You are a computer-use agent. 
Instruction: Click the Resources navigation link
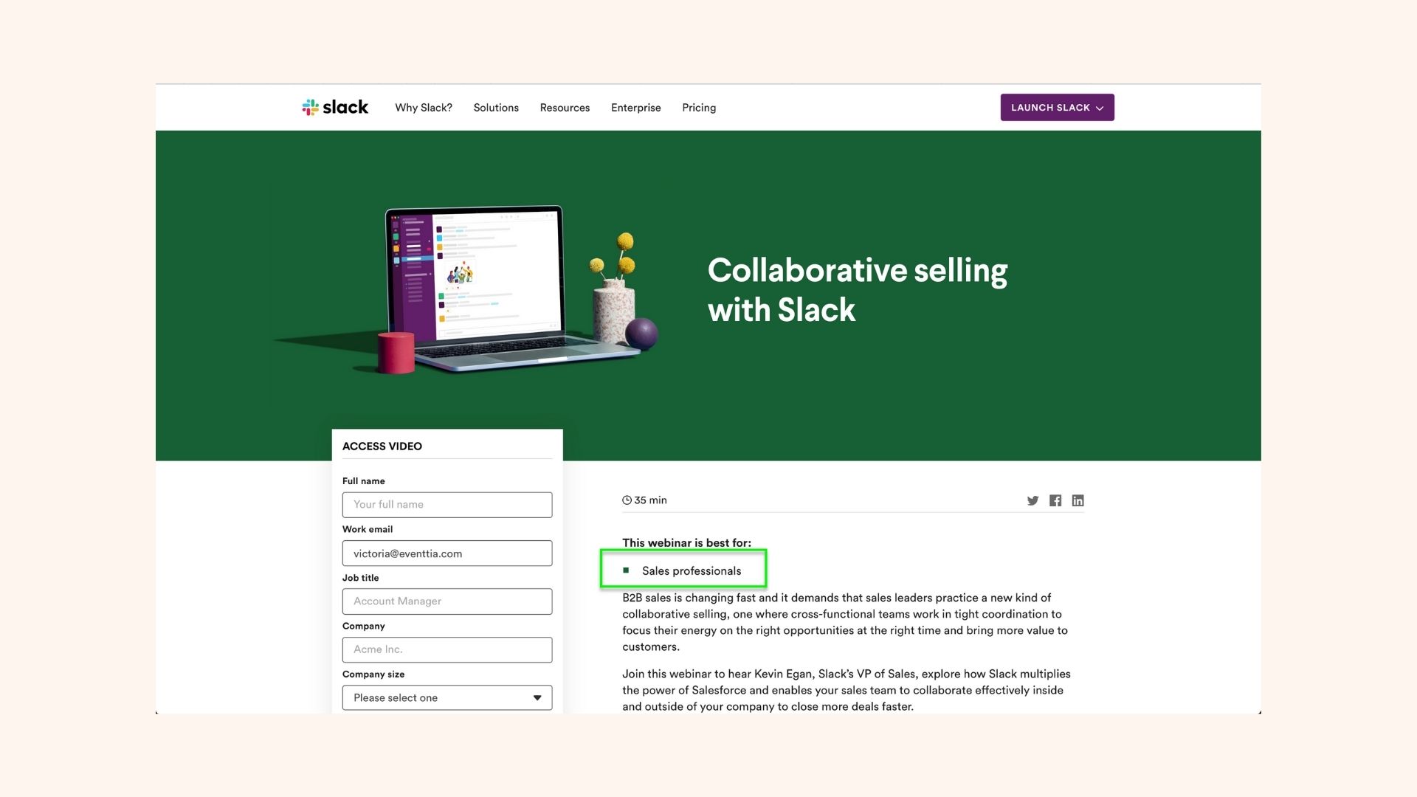point(565,107)
